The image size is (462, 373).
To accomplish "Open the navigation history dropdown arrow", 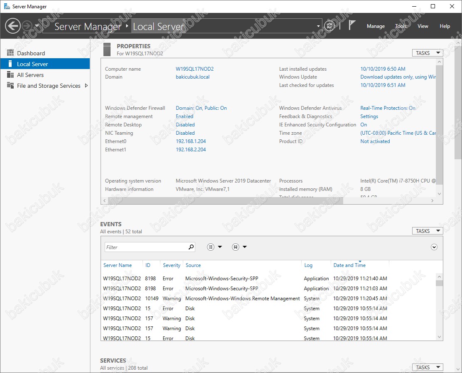I will click(x=37, y=26).
